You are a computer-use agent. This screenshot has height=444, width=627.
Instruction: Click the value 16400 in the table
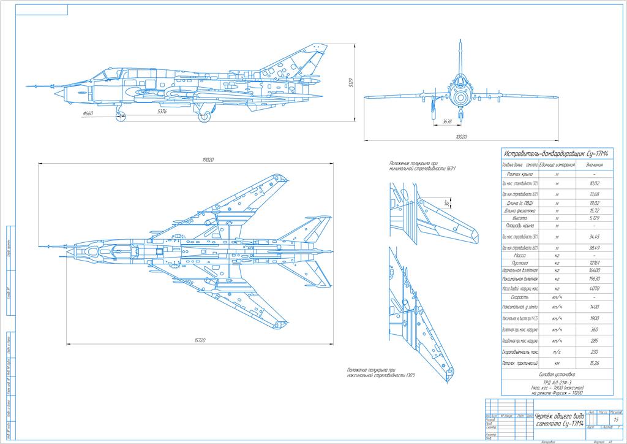pyautogui.click(x=595, y=270)
